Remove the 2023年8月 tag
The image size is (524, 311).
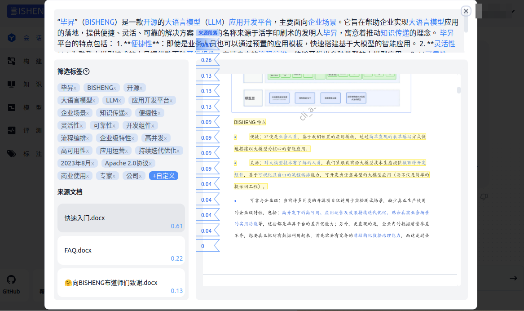click(x=92, y=164)
